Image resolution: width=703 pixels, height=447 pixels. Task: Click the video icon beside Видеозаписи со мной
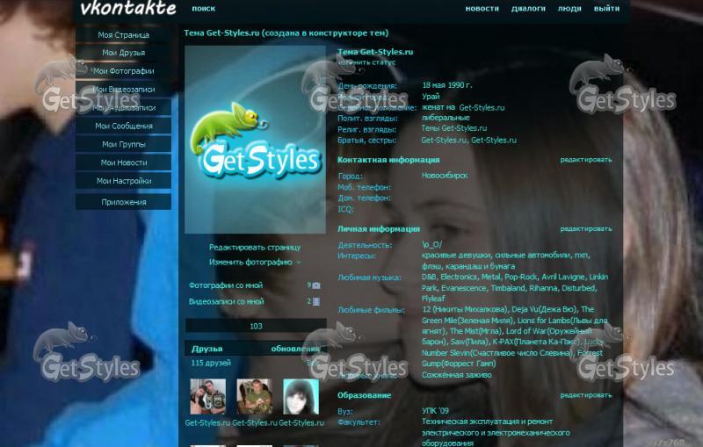pos(316,301)
